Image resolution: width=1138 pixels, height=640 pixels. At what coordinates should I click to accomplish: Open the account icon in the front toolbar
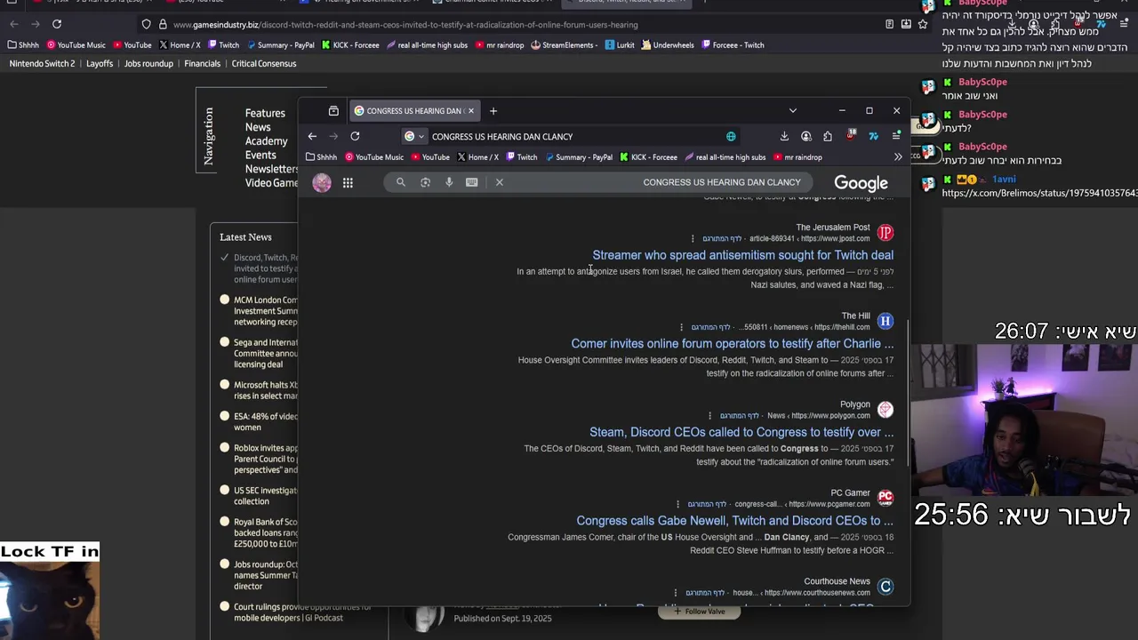point(806,136)
